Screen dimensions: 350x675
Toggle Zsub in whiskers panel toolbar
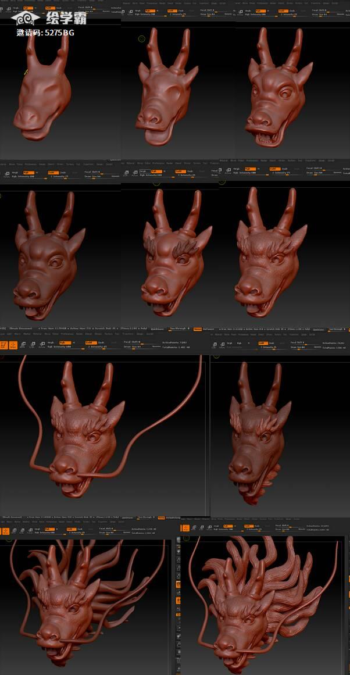[x=101, y=342]
